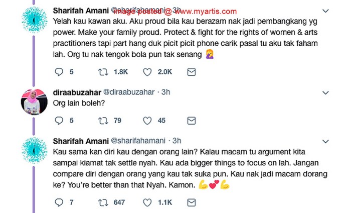Like the tweet with 2.0K likes
351x213 pixels.
point(147,72)
